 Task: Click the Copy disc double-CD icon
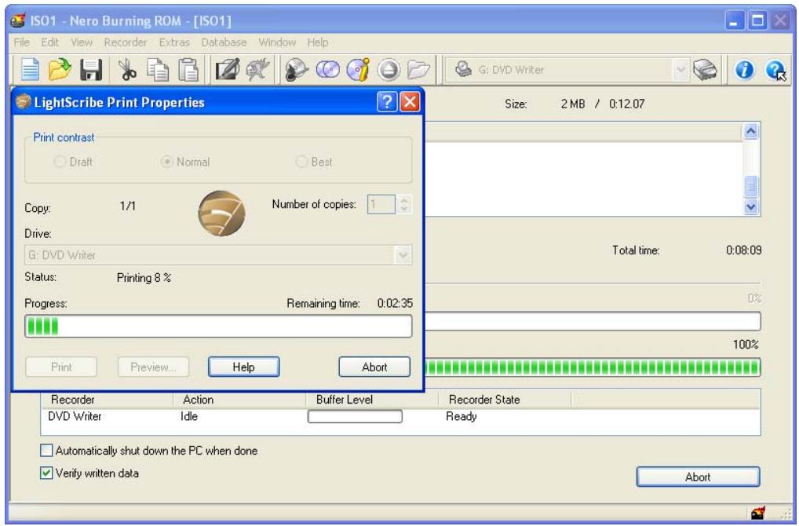(327, 70)
